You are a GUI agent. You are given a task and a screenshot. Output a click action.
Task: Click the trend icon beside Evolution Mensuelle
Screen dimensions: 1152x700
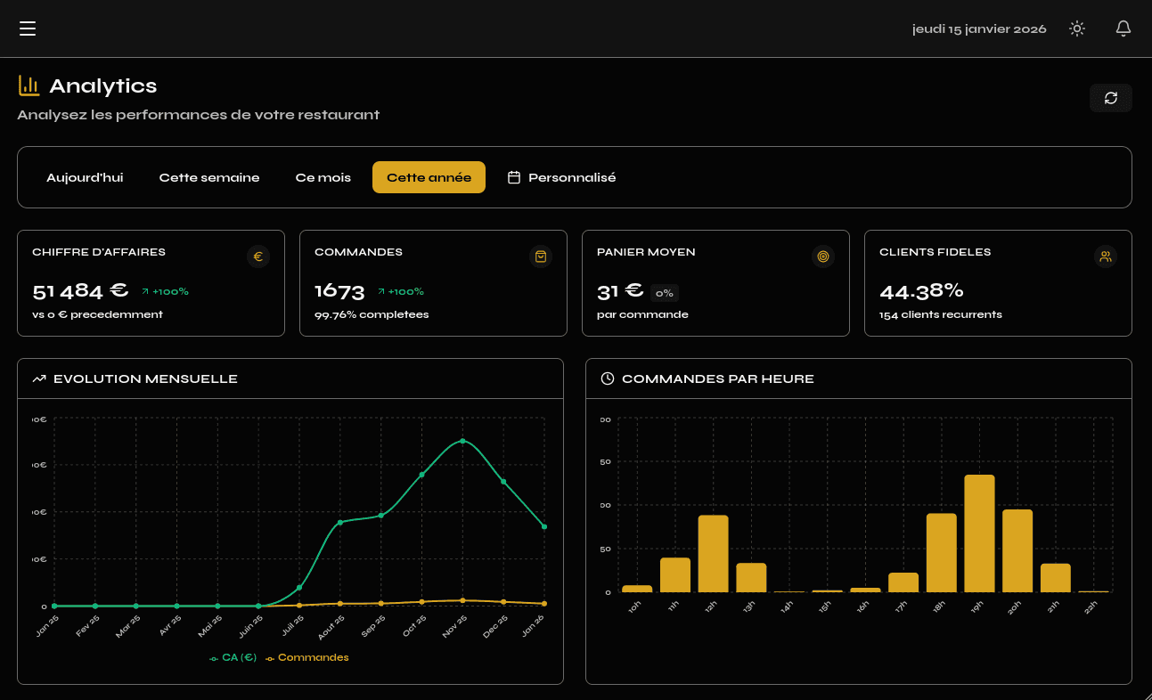[38, 378]
